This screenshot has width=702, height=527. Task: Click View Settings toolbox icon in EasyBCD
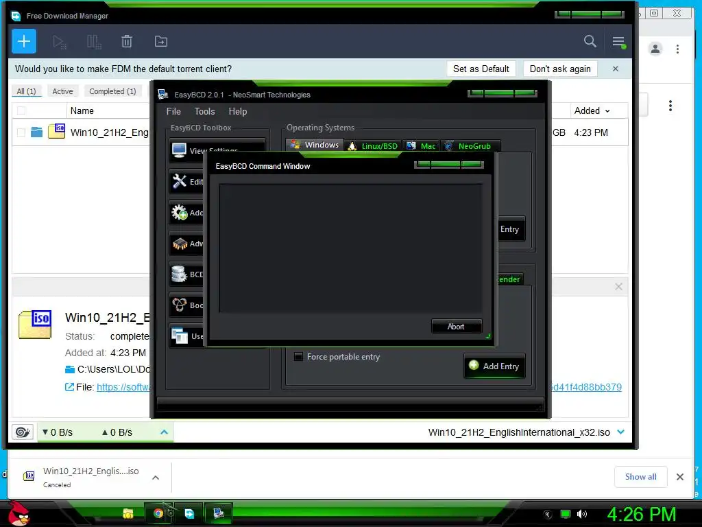tap(179, 150)
